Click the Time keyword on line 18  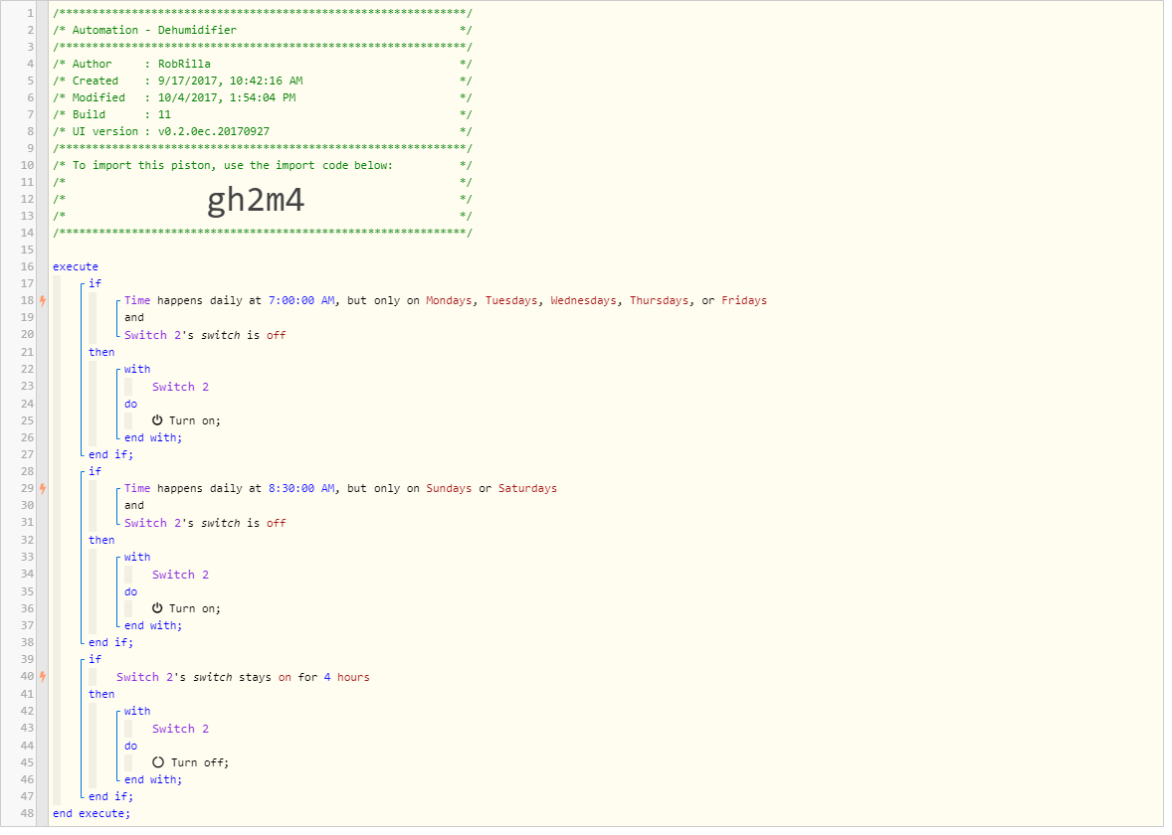click(x=137, y=300)
